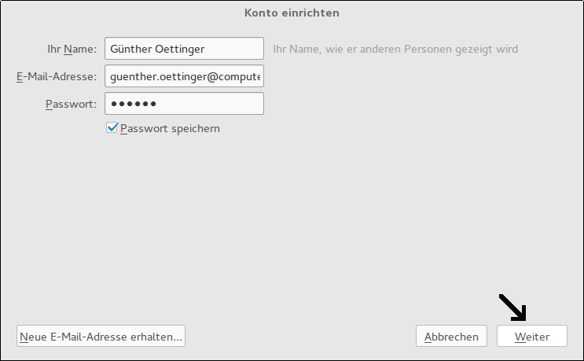Click the blue checkmark box icon
The width and height of the screenshot is (584, 361).
pyautogui.click(x=112, y=127)
